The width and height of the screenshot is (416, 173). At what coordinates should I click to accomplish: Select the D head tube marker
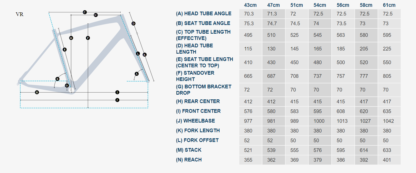[x=133, y=24]
